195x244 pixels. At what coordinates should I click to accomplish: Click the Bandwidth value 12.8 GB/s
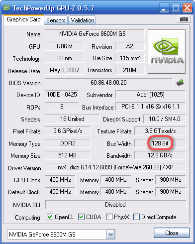coord(160,155)
